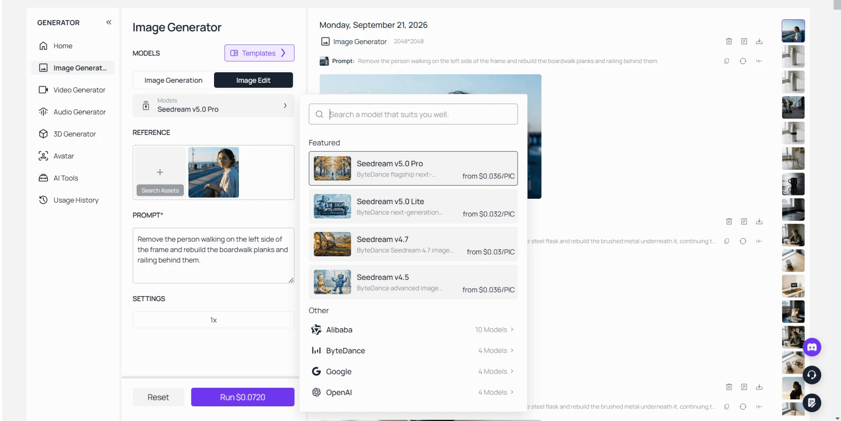This screenshot has width=841, height=421.
Task: Choose Seedream v4.5 model
Action: point(413,282)
